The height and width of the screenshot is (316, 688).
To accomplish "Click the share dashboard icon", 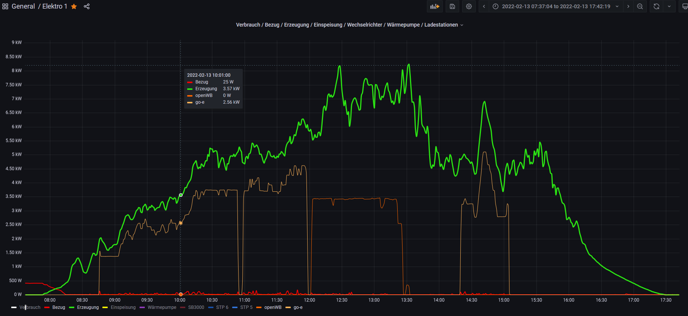I will click(87, 6).
